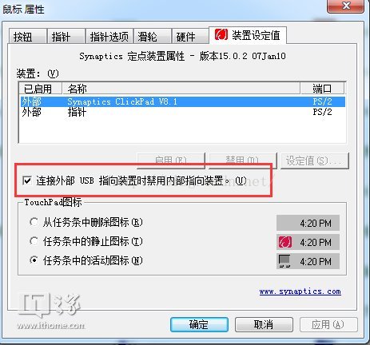Select the 指针 device row in list

182,112
